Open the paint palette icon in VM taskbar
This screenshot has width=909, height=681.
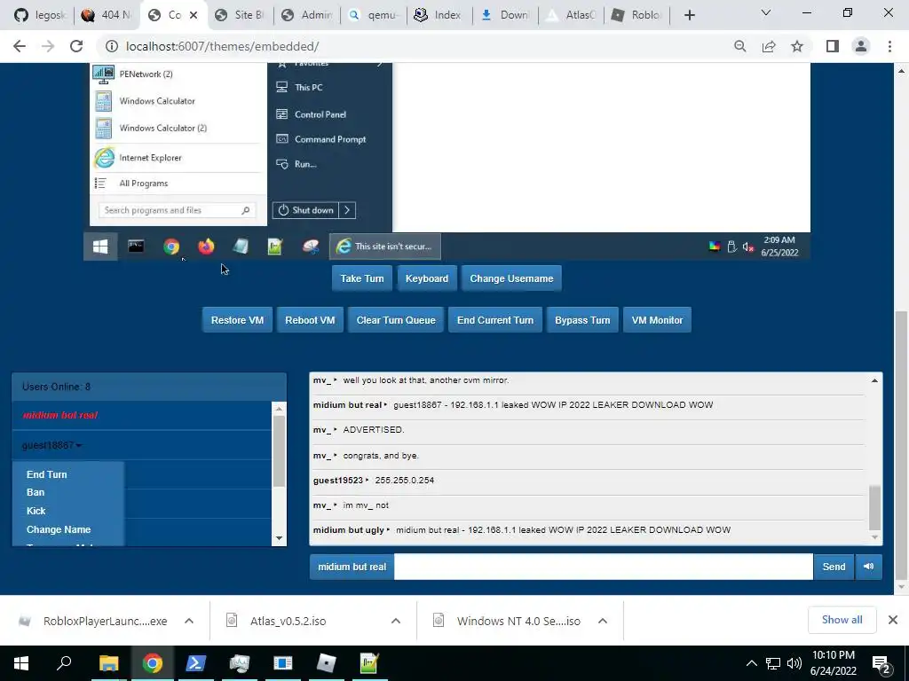coord(311,247)
